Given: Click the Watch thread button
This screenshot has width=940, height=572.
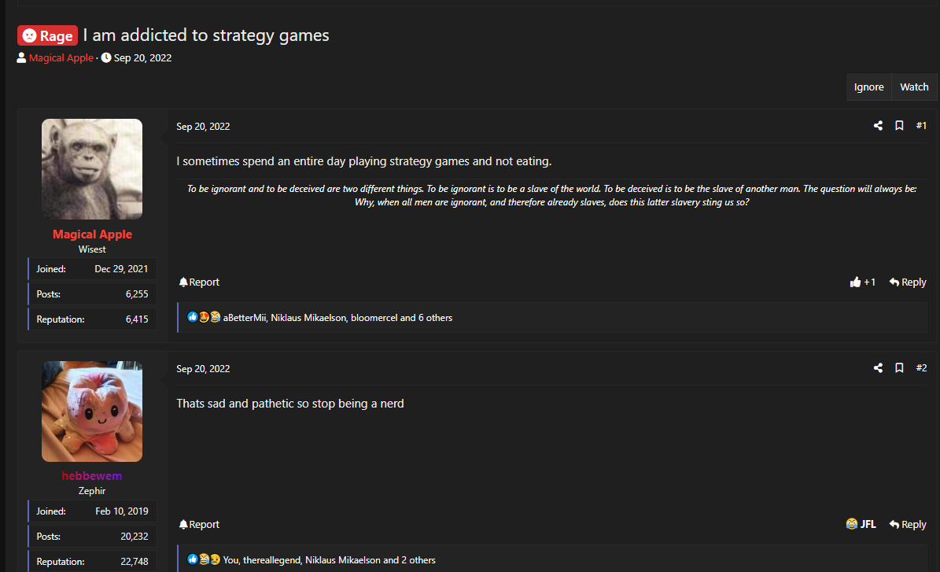Looking at the screenshot, I should coord(914,87).
